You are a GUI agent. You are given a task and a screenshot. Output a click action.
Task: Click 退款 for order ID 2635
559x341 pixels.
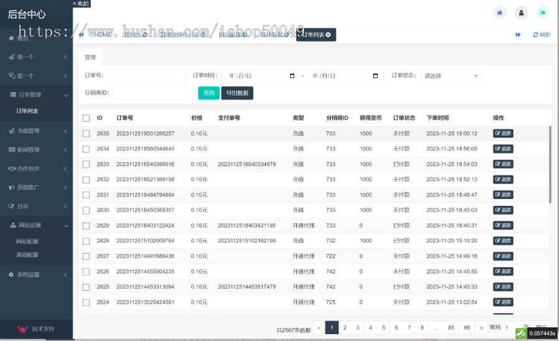coord(503,133)
